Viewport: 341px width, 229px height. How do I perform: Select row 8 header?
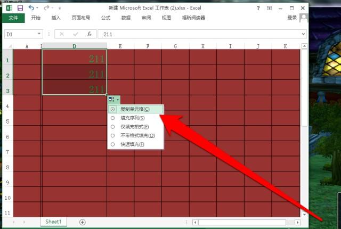(x=7, y=164)
